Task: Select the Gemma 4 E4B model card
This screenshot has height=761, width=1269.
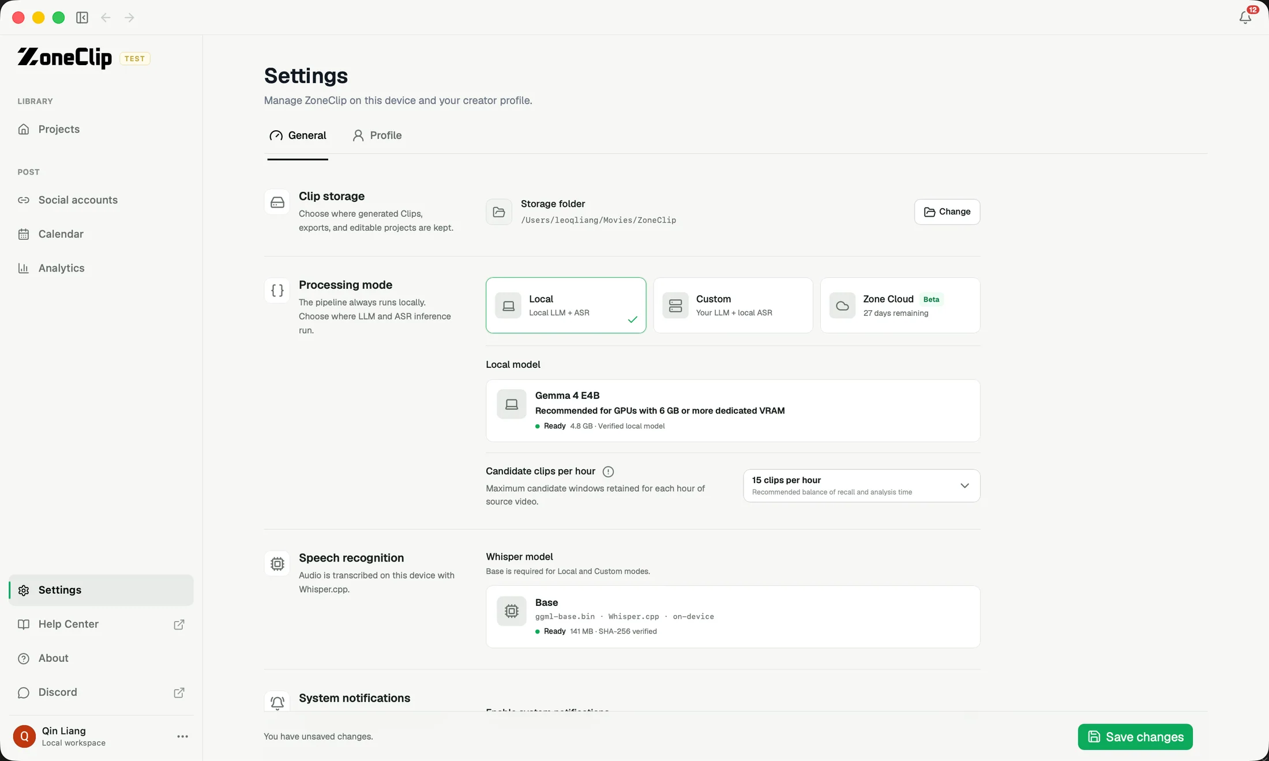Action: tap(733, 410)
